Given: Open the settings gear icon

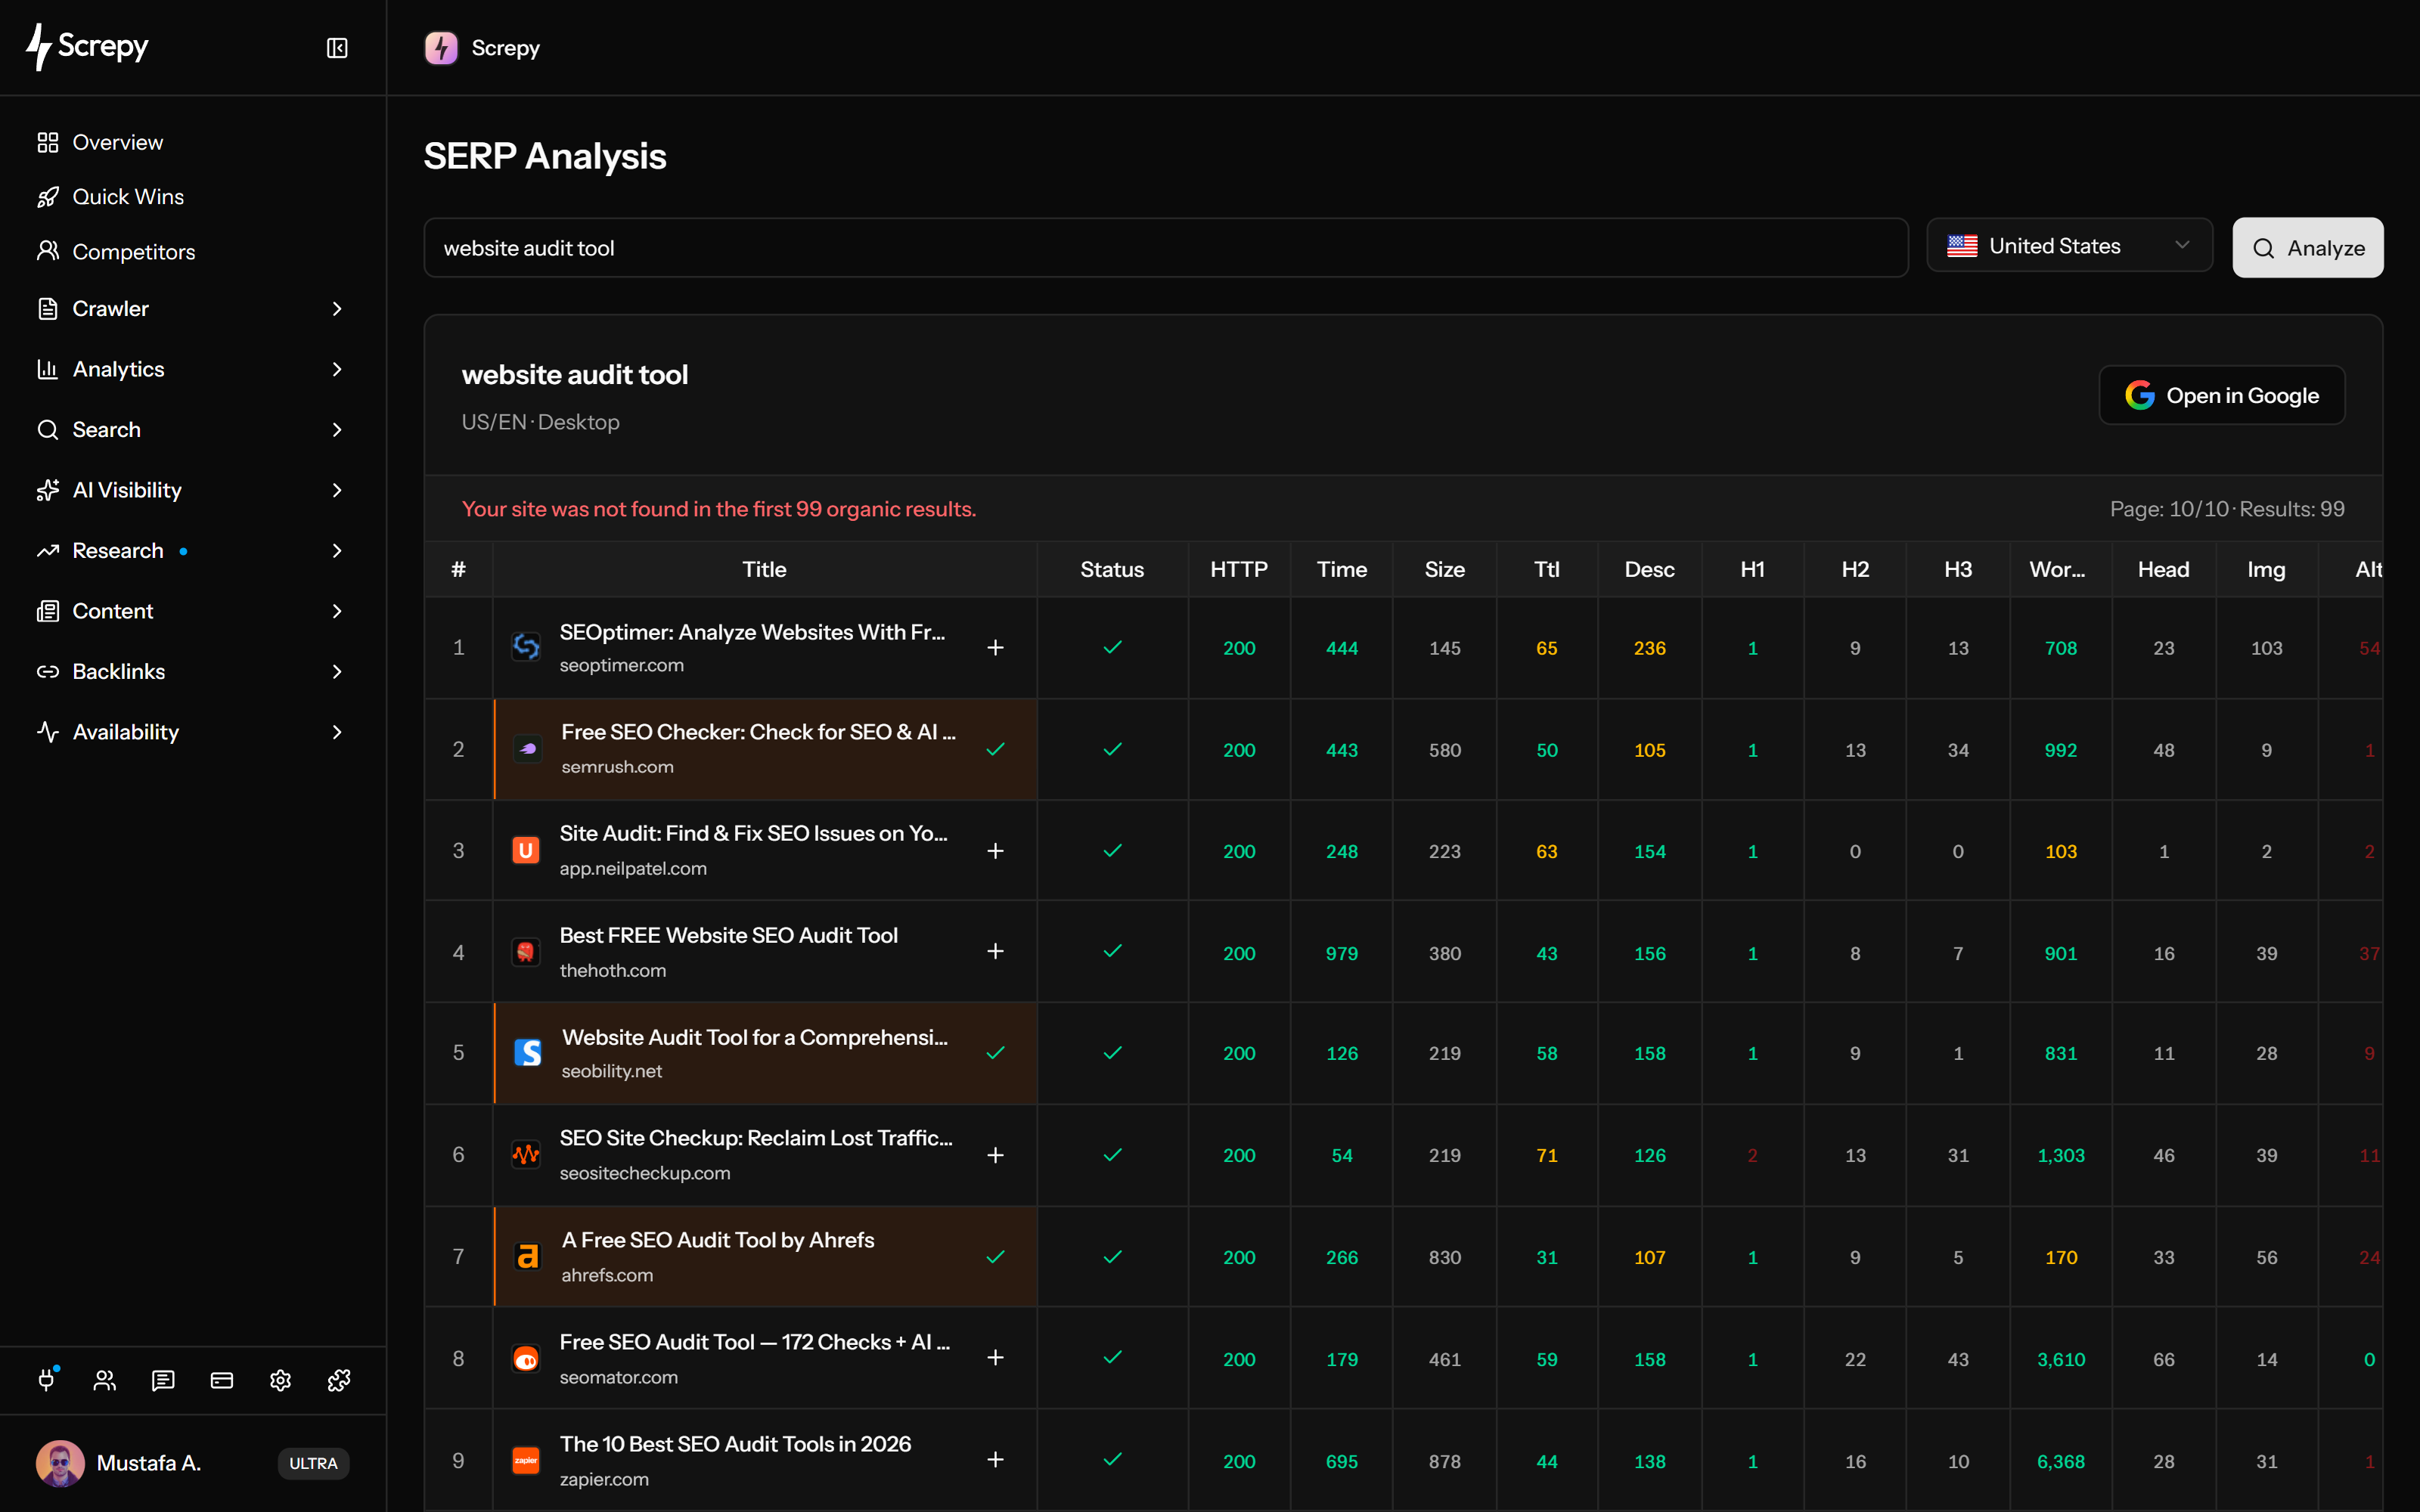Looking at the screenshot, I should pyautogui.click(x=280, y=1380).
